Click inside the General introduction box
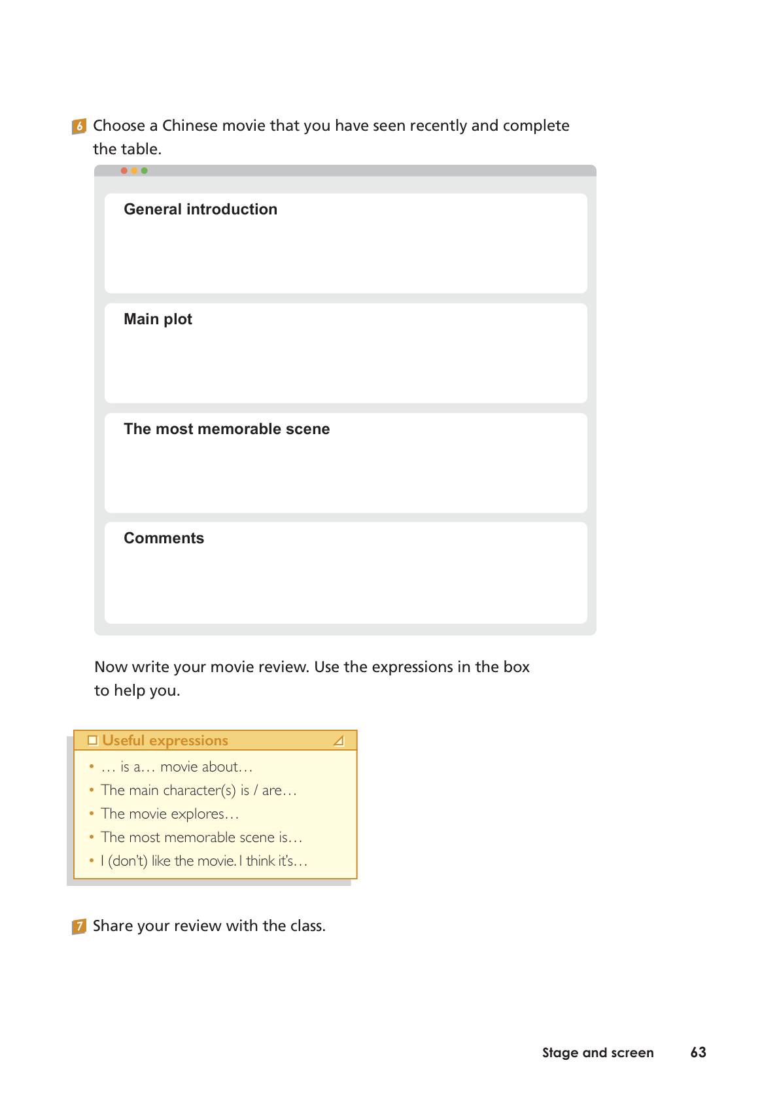Viewport: 779px width, 1101px height. point(345,243)
